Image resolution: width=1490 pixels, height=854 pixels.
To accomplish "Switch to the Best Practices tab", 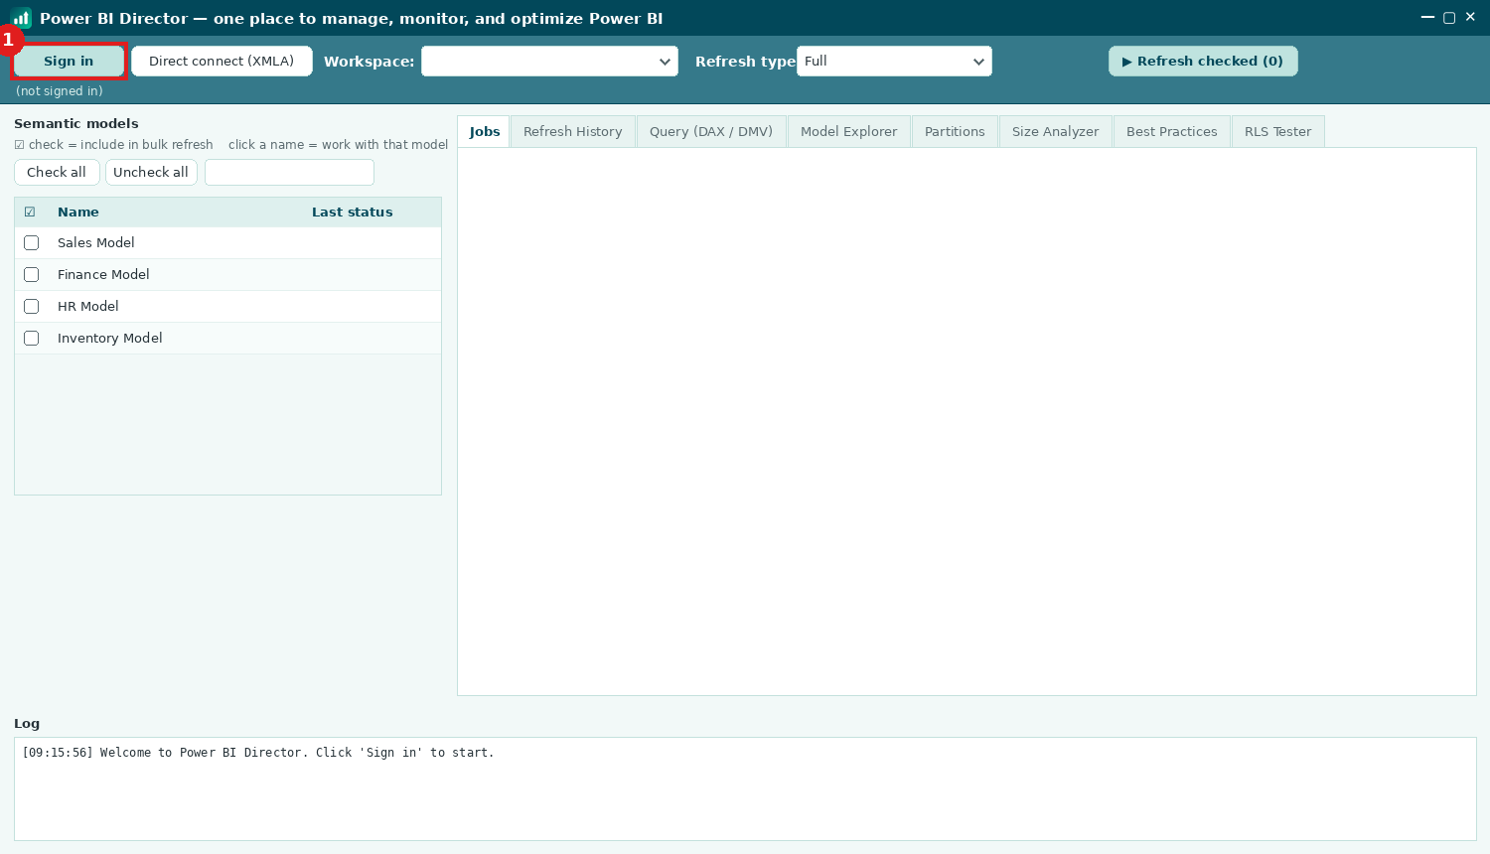I will tap(1172, 132).
